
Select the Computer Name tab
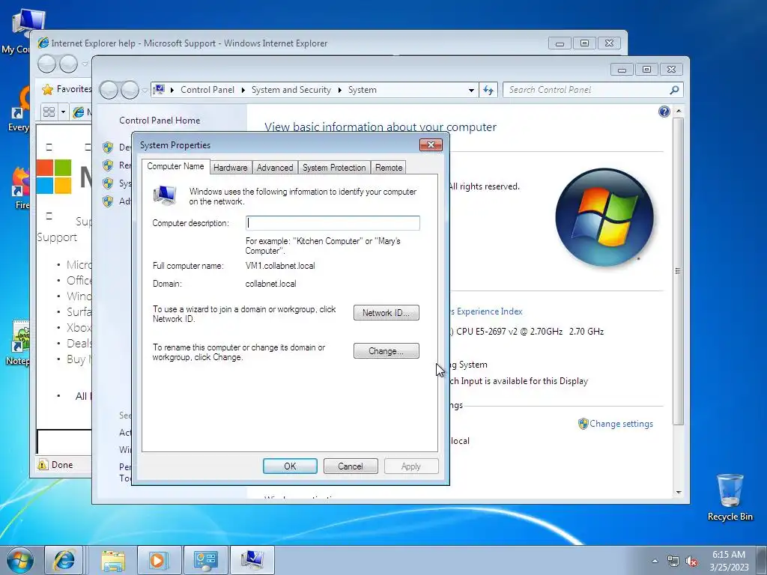pos(175,166)
